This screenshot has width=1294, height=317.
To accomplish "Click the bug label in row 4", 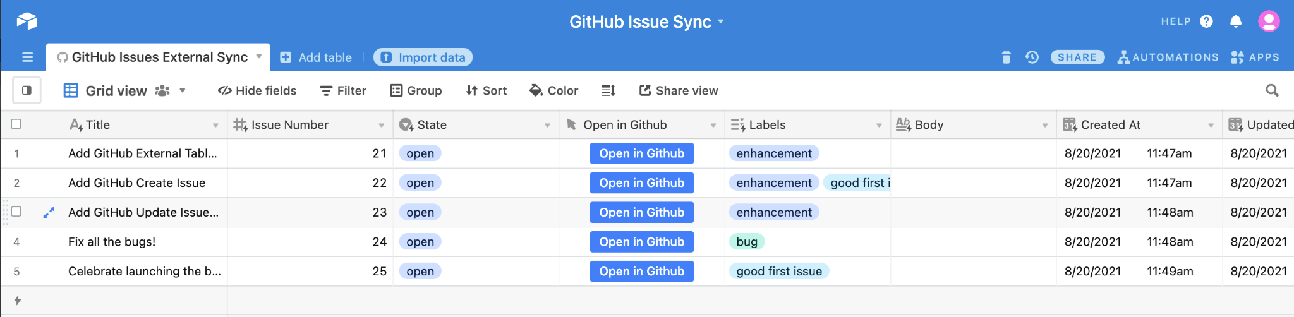I will click(x=747, y=242).
